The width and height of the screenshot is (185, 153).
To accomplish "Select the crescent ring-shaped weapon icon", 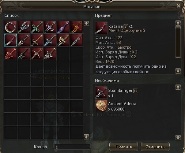I will coord(11,27).
